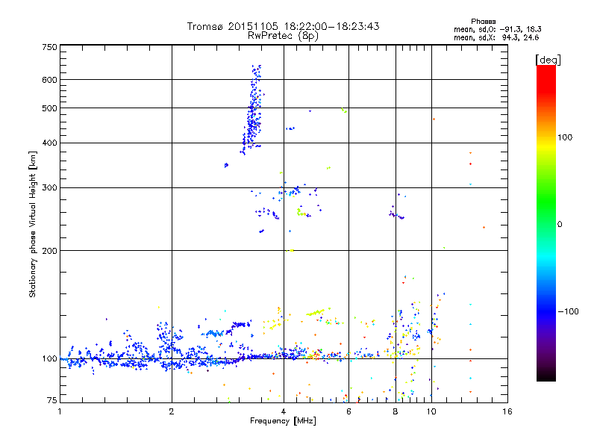597x448 pixels.
Task: Click the y-axis label '300'
Action: pyautogui.click(x=49, y=188)
